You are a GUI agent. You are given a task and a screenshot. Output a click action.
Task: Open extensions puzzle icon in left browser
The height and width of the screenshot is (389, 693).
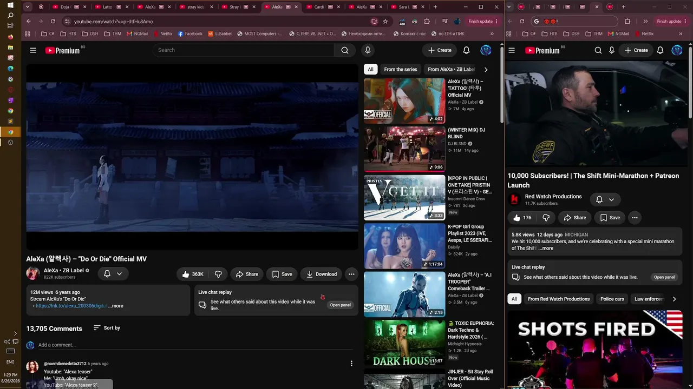[x=427, y=22]
